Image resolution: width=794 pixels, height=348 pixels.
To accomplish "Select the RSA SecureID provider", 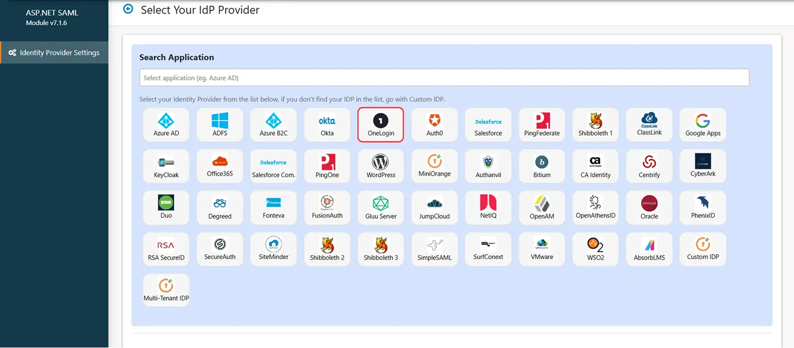I will pyautogui.click(x=166, y=249).
